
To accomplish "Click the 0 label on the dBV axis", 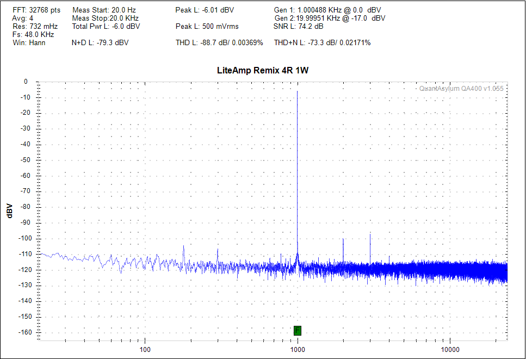I will [x=26, y=82].
